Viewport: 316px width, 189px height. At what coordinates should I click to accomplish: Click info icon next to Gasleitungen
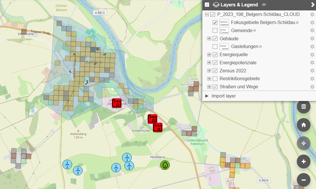(260, 47)
